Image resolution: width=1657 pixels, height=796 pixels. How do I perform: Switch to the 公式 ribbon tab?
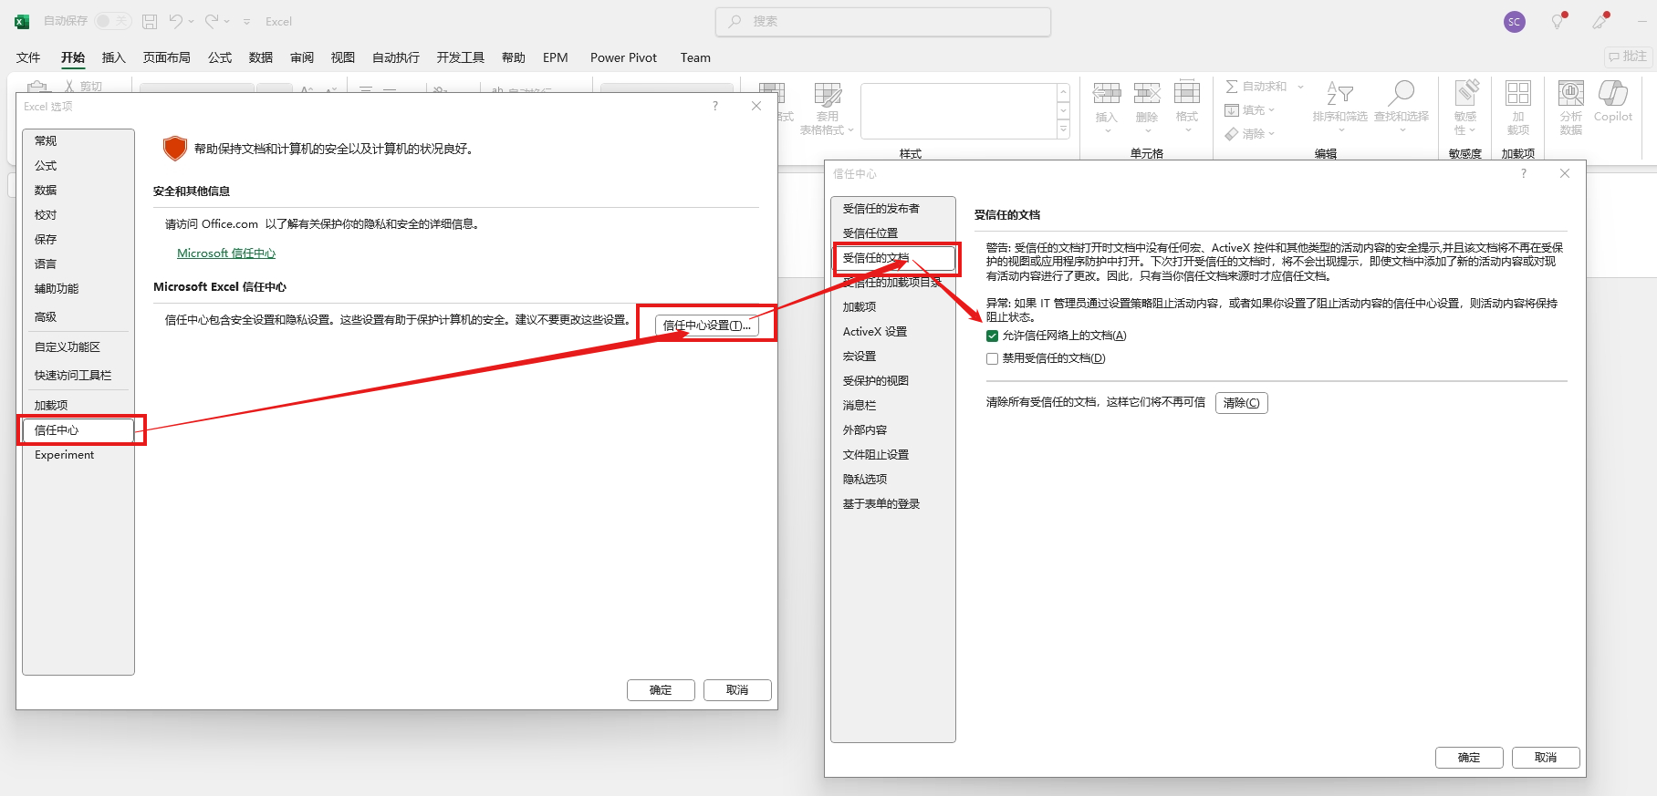click(x=220, y=57)
